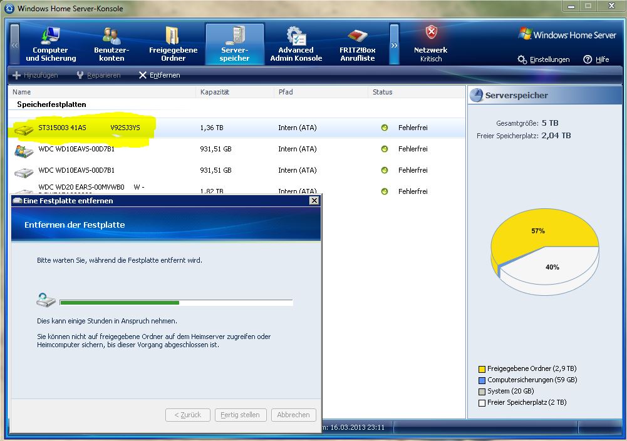
Task: Select the 931,51 GB drive without Windows flag
Action: click(237, 170)
